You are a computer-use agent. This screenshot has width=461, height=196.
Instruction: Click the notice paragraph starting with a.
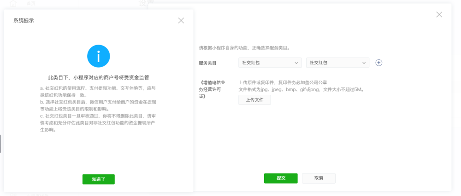(98, 91)
